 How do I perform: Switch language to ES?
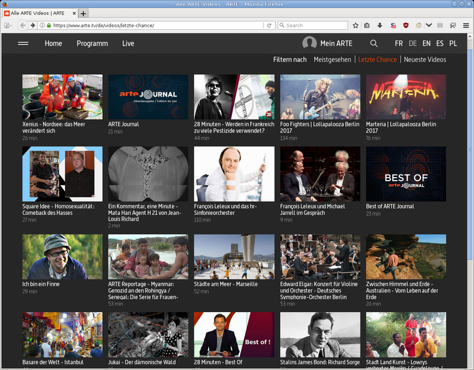[x=440, y=44]
